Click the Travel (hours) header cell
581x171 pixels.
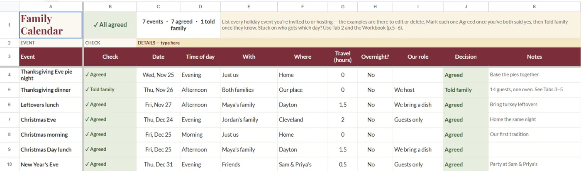pyautogui.click(x=342, y=57)
